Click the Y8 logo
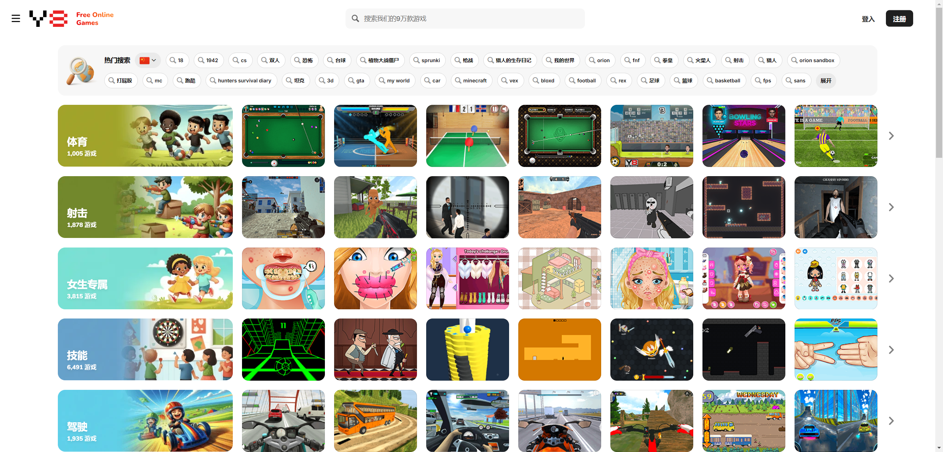943x452 pixels. point(48,18)
